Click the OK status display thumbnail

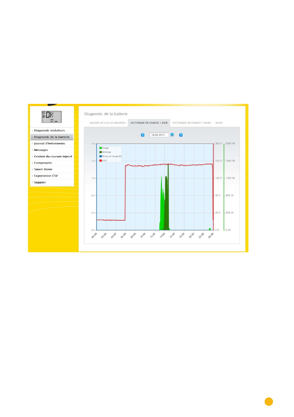52,117
